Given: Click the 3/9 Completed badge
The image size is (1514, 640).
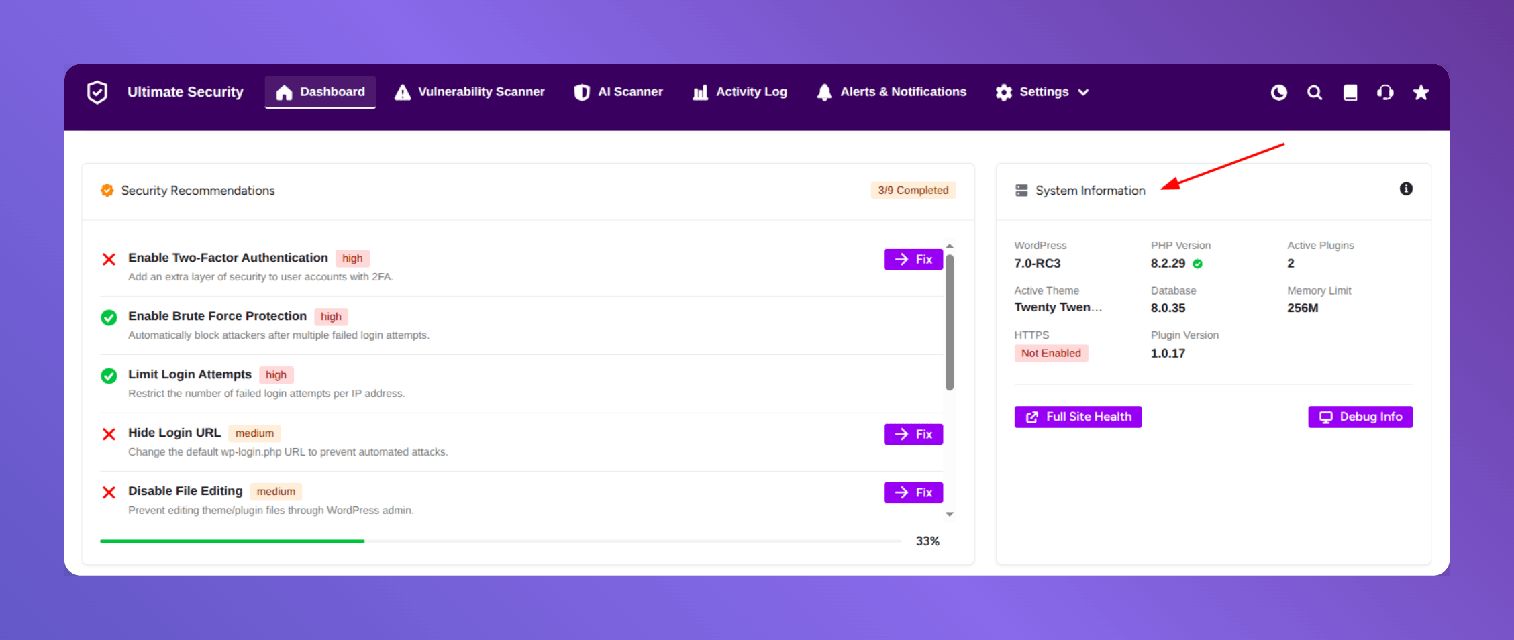Looking at the screenshot, I should point(913,191).
